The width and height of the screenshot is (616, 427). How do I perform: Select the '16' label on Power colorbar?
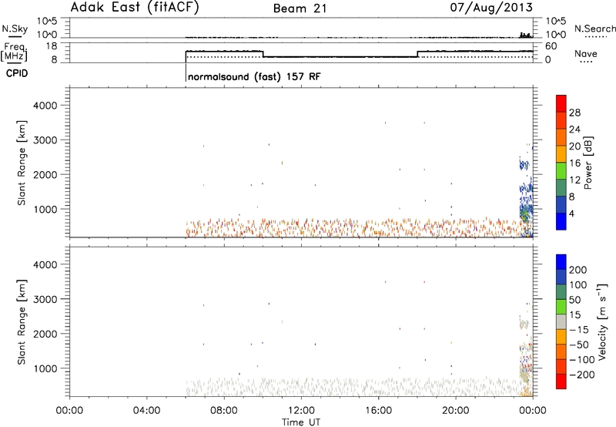click(574, 163)
